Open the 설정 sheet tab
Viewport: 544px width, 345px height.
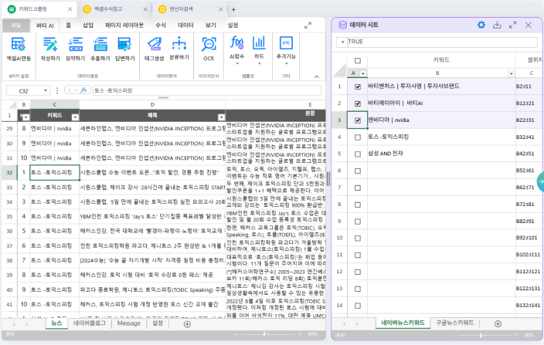(x=158, y=323)
